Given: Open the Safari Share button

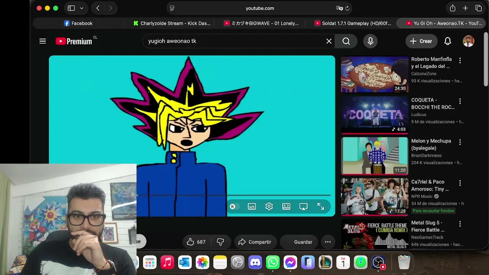Looking at the screenshot, I should coord(453,8).
